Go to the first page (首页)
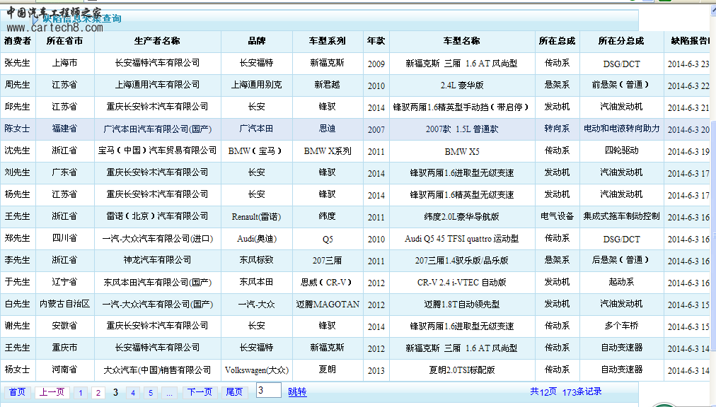The image size is (716, 407). click(x=18, y=392)
